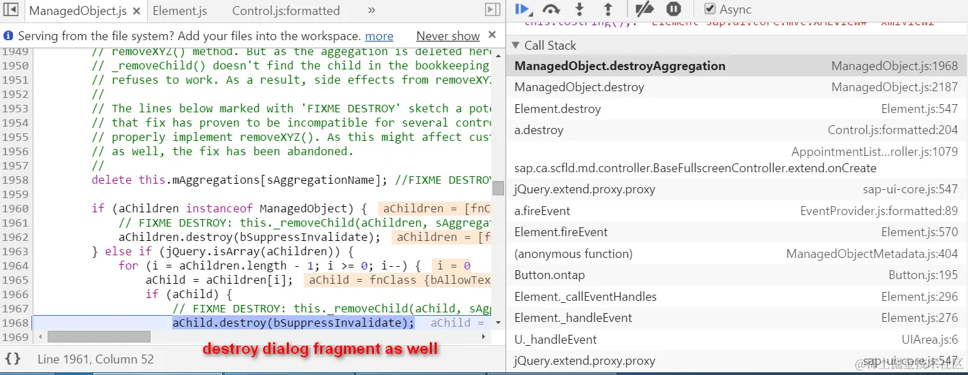The height and width of the screenshot is (375, 968).
Task: Click line number 1968 gutter
Action: point(16,323)
